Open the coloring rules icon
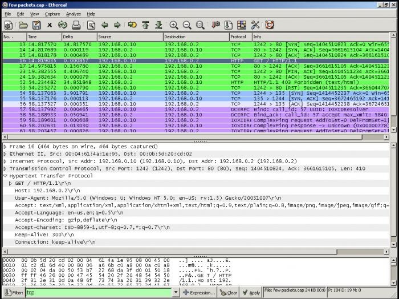The width and height of the screenshot is (399, 299). (x=242, y=25)
